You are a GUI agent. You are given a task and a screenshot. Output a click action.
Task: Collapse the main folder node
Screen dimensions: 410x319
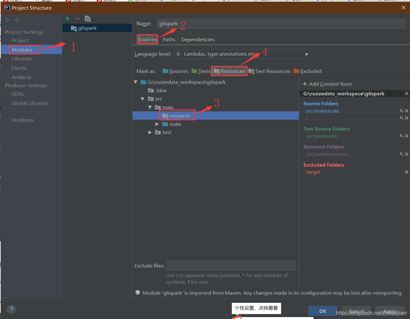click(150, 107)
